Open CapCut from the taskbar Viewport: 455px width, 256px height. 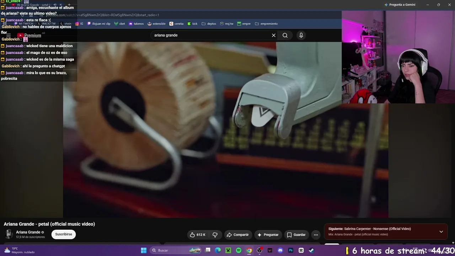[301, 250]
